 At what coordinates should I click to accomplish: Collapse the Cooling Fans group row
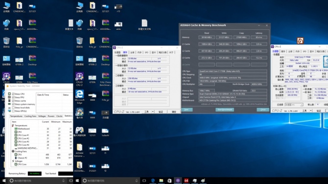point(13,151)
